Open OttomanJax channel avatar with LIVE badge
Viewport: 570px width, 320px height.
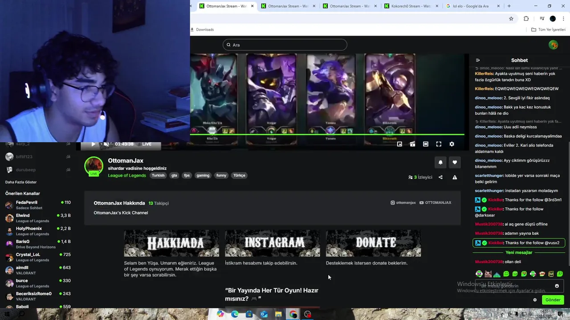tap(94, 166)
